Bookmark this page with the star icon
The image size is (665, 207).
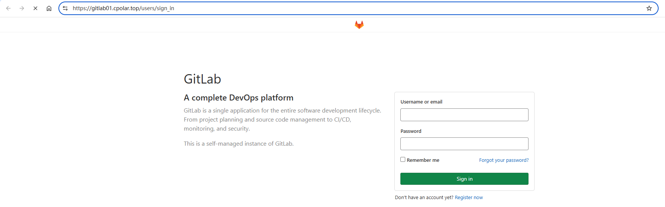click(x=649, y=8)
